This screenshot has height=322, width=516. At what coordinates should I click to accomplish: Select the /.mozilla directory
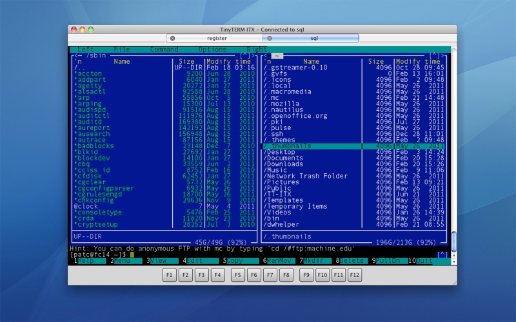click(353, 104)
